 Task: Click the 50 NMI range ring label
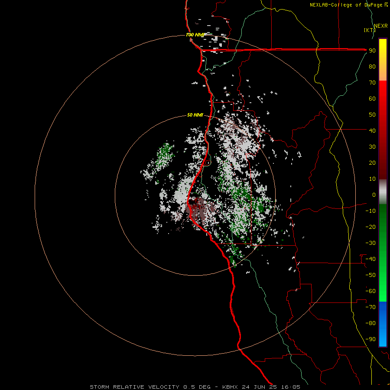[x=195, y=115]
